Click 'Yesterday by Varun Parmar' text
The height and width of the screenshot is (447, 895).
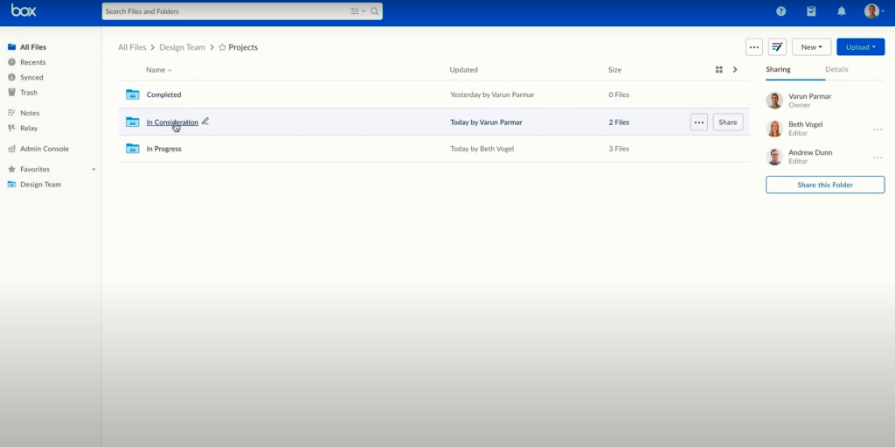tap(492, 94)
